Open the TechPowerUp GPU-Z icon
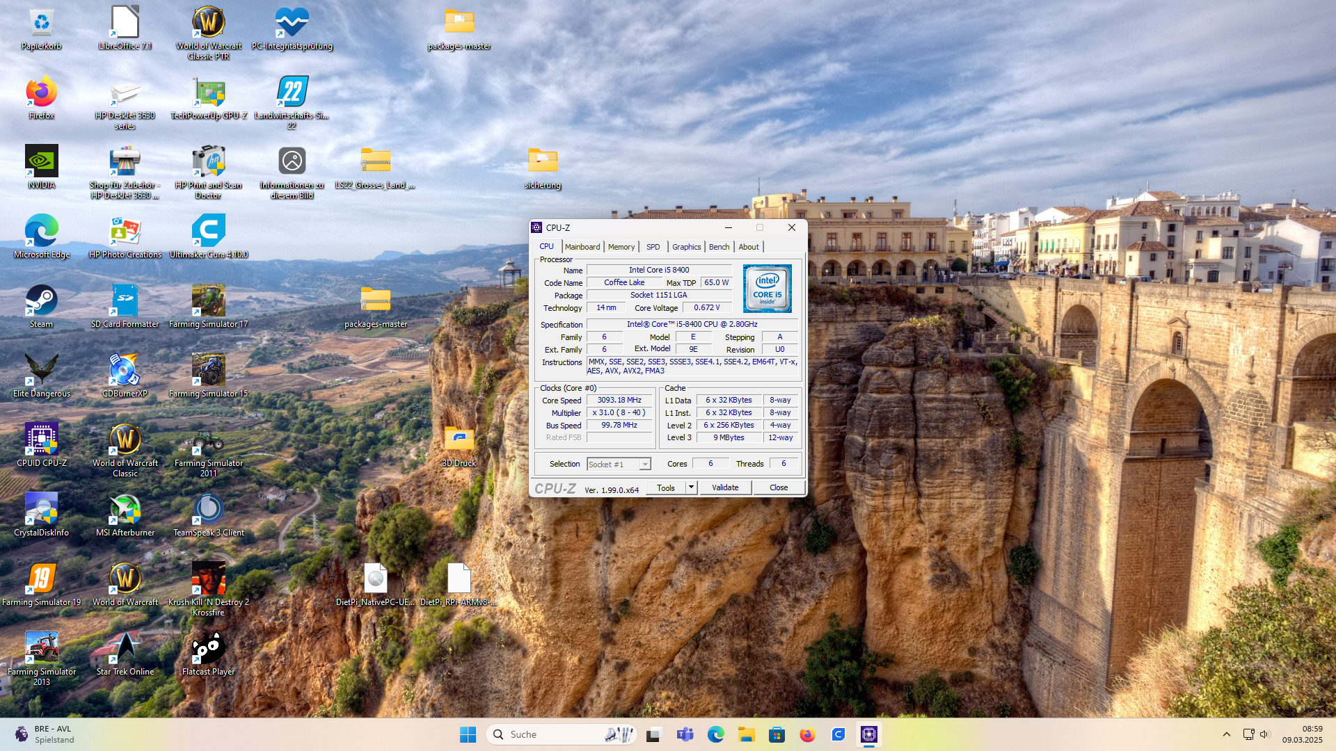This screenshot has width=1336, height=751. 208,93
